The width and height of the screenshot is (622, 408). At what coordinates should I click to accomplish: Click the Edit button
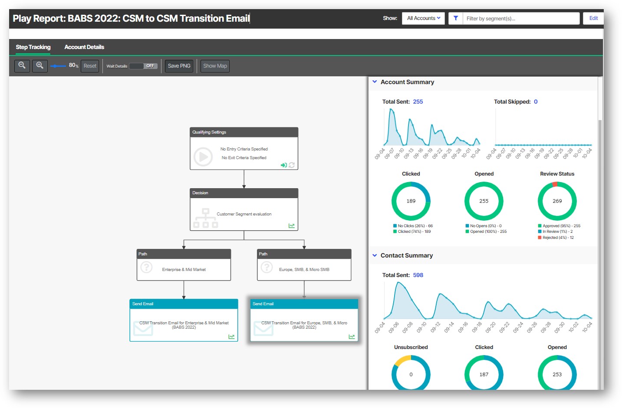(x=593, y=18)
